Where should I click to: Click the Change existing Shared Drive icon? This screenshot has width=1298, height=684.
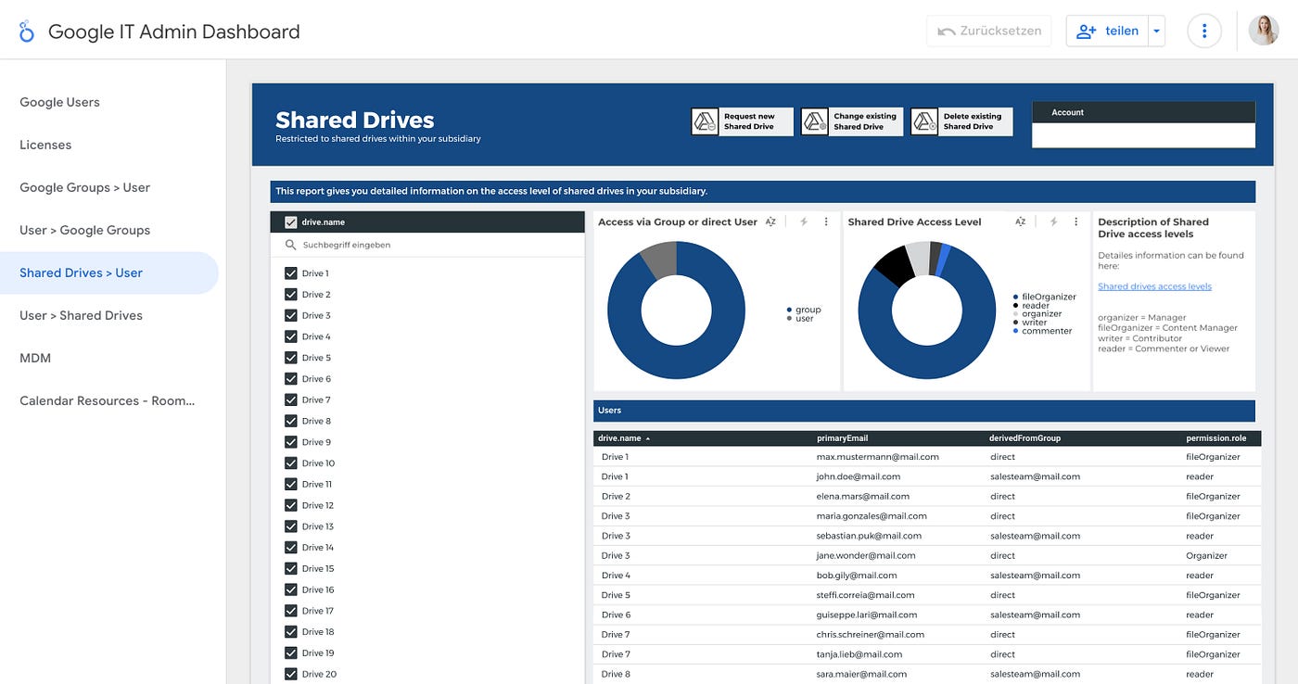point(815,121)
